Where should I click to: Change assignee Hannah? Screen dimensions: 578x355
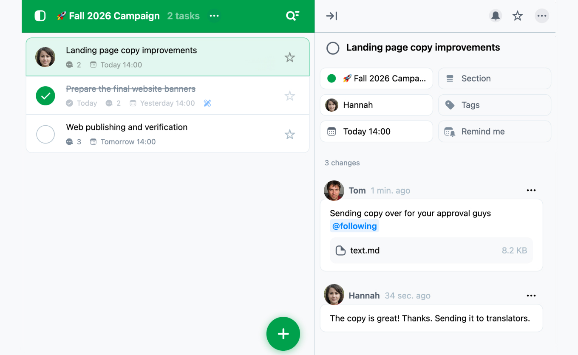[377, 105]
